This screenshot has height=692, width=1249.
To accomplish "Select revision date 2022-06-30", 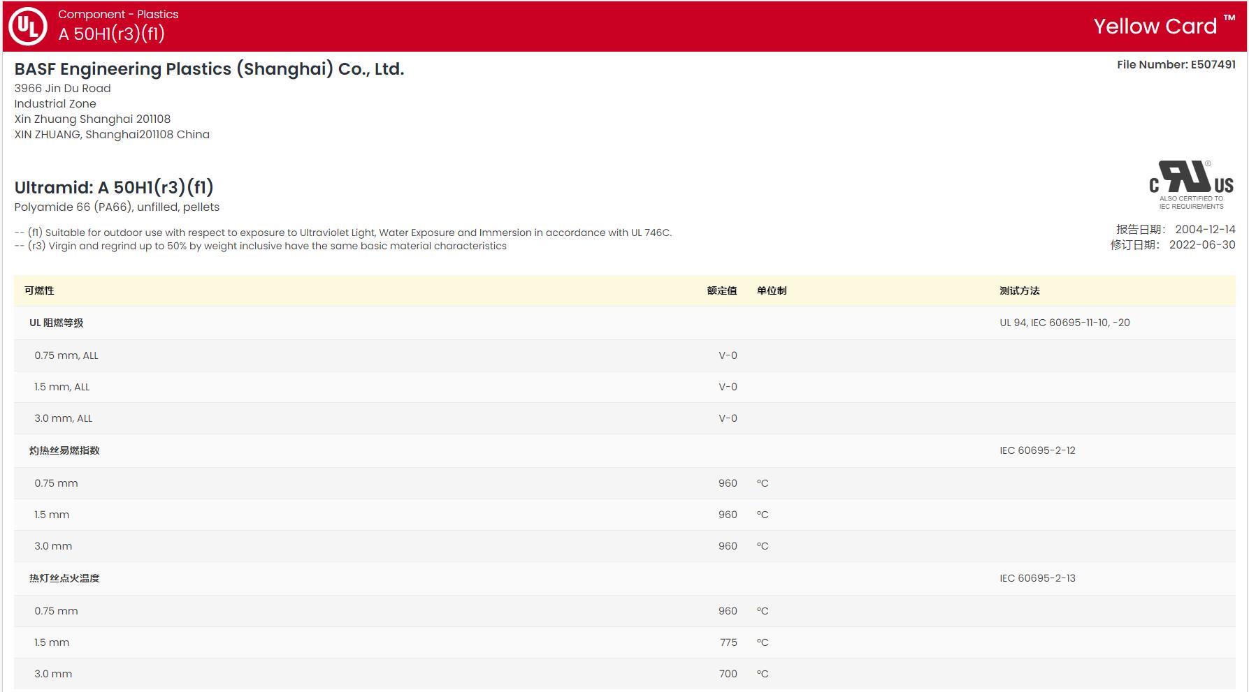I will tap(1202, 245).
